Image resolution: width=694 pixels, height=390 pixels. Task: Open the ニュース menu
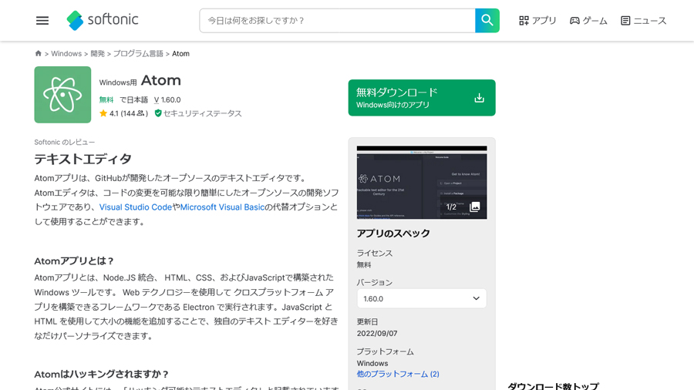click(x=643, y=21)
